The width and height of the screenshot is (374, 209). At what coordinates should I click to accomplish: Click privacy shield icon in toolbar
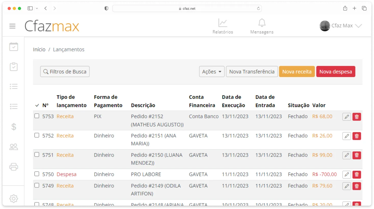pyautogui.click(x=106, y=8)
